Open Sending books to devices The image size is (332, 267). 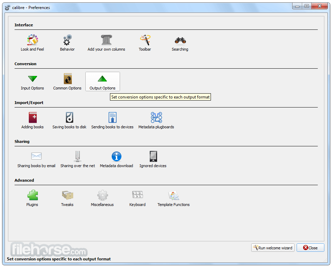pos(112,121)
